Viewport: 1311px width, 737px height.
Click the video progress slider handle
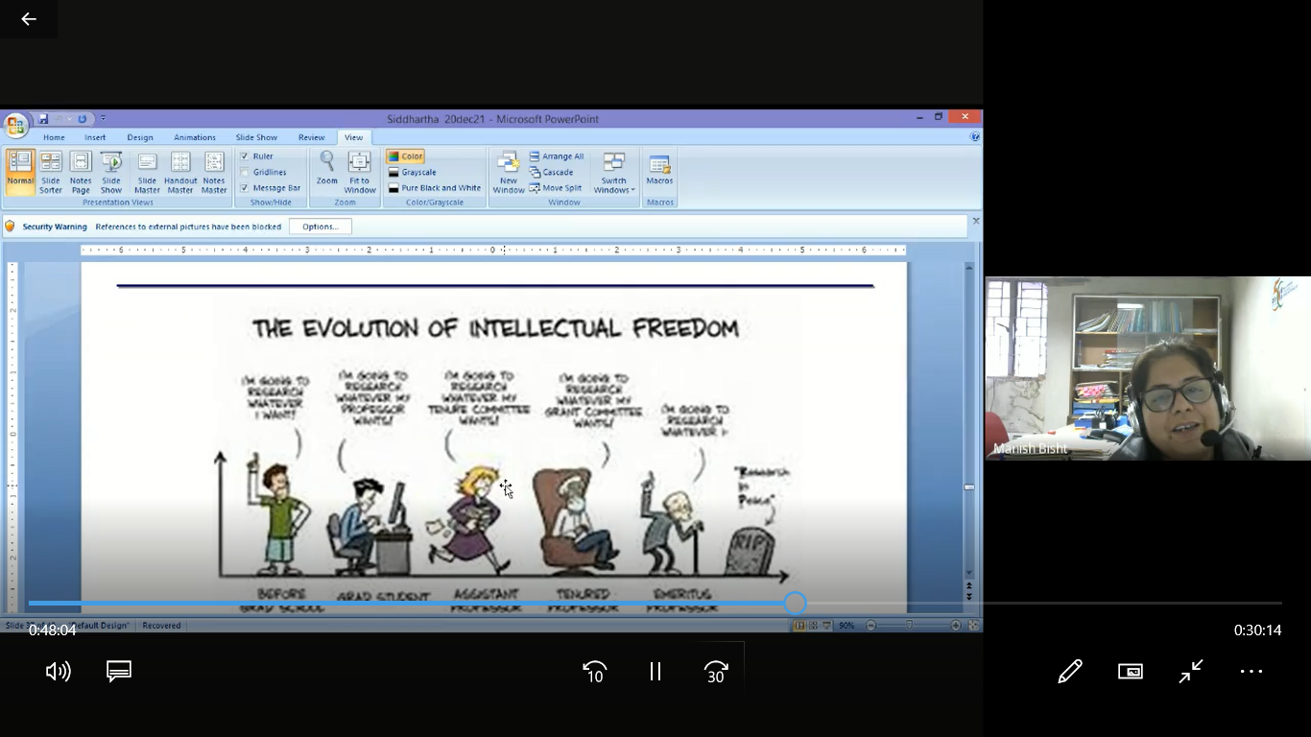(795, 603)
